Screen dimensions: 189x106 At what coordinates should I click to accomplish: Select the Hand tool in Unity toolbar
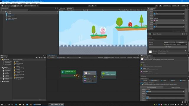click(x=2, y=6)
